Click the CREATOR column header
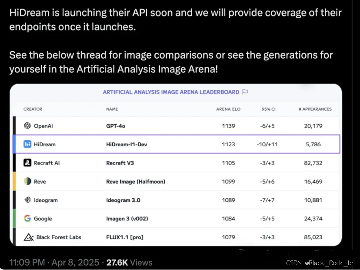The width and height of the screenshot is (360, 270). [x=33, y=109]
